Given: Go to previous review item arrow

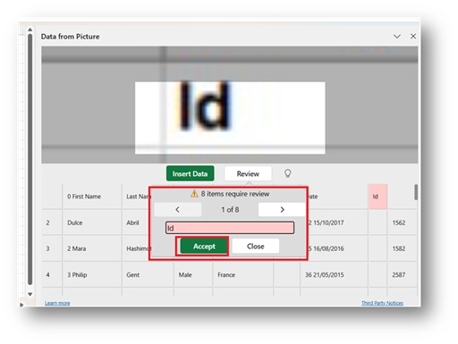Looking at the screenshot, I should pos(178,210).
